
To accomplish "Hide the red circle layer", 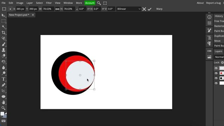I will [x=216, y=73].
